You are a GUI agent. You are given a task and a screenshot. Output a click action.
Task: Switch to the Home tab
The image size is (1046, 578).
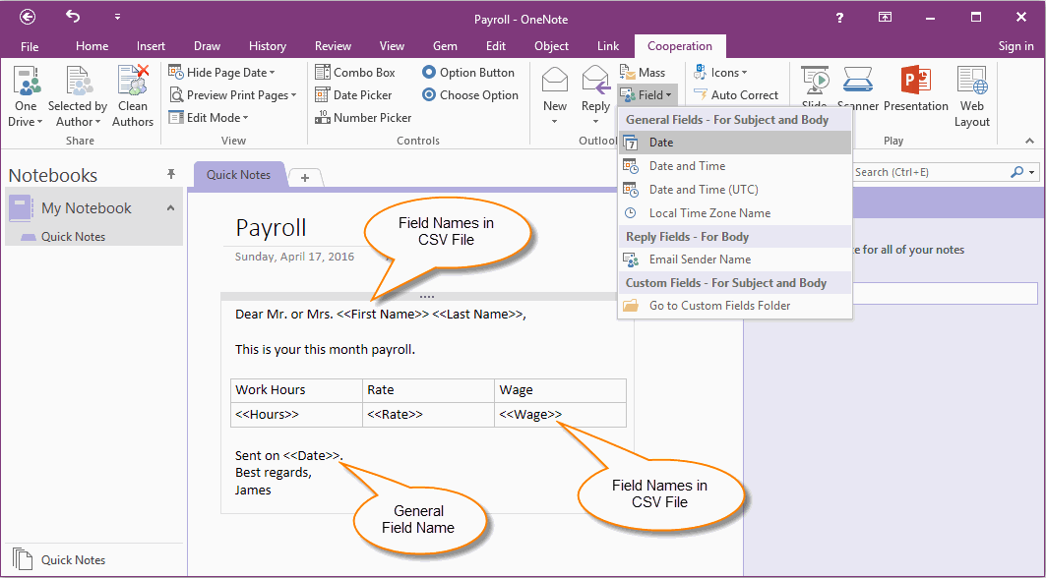click(x=92, y=46)
